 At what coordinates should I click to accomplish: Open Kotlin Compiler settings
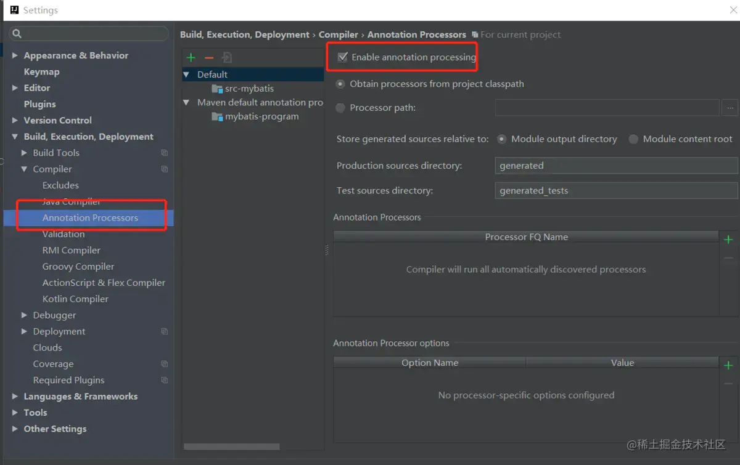coord(75,299)
